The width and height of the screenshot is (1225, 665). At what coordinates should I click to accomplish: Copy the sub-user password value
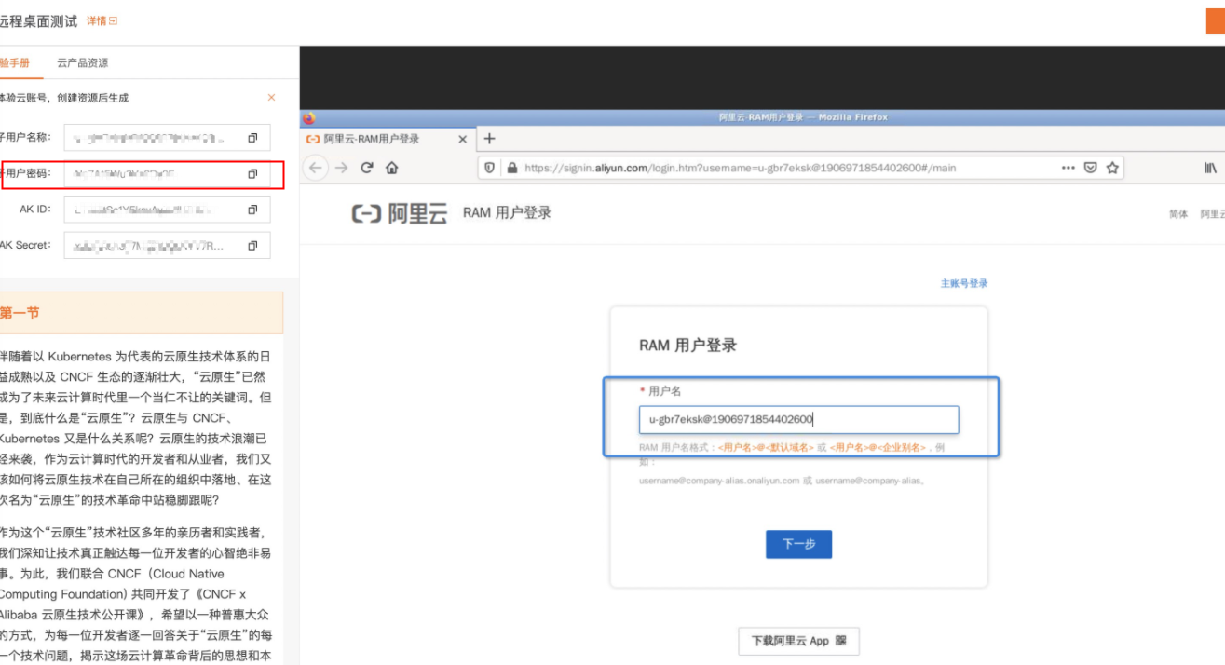[x=252, y=174]
